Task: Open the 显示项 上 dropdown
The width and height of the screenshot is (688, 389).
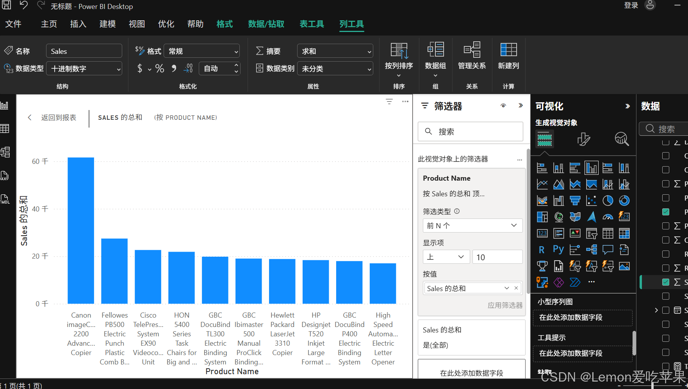Action: (446, 257)
